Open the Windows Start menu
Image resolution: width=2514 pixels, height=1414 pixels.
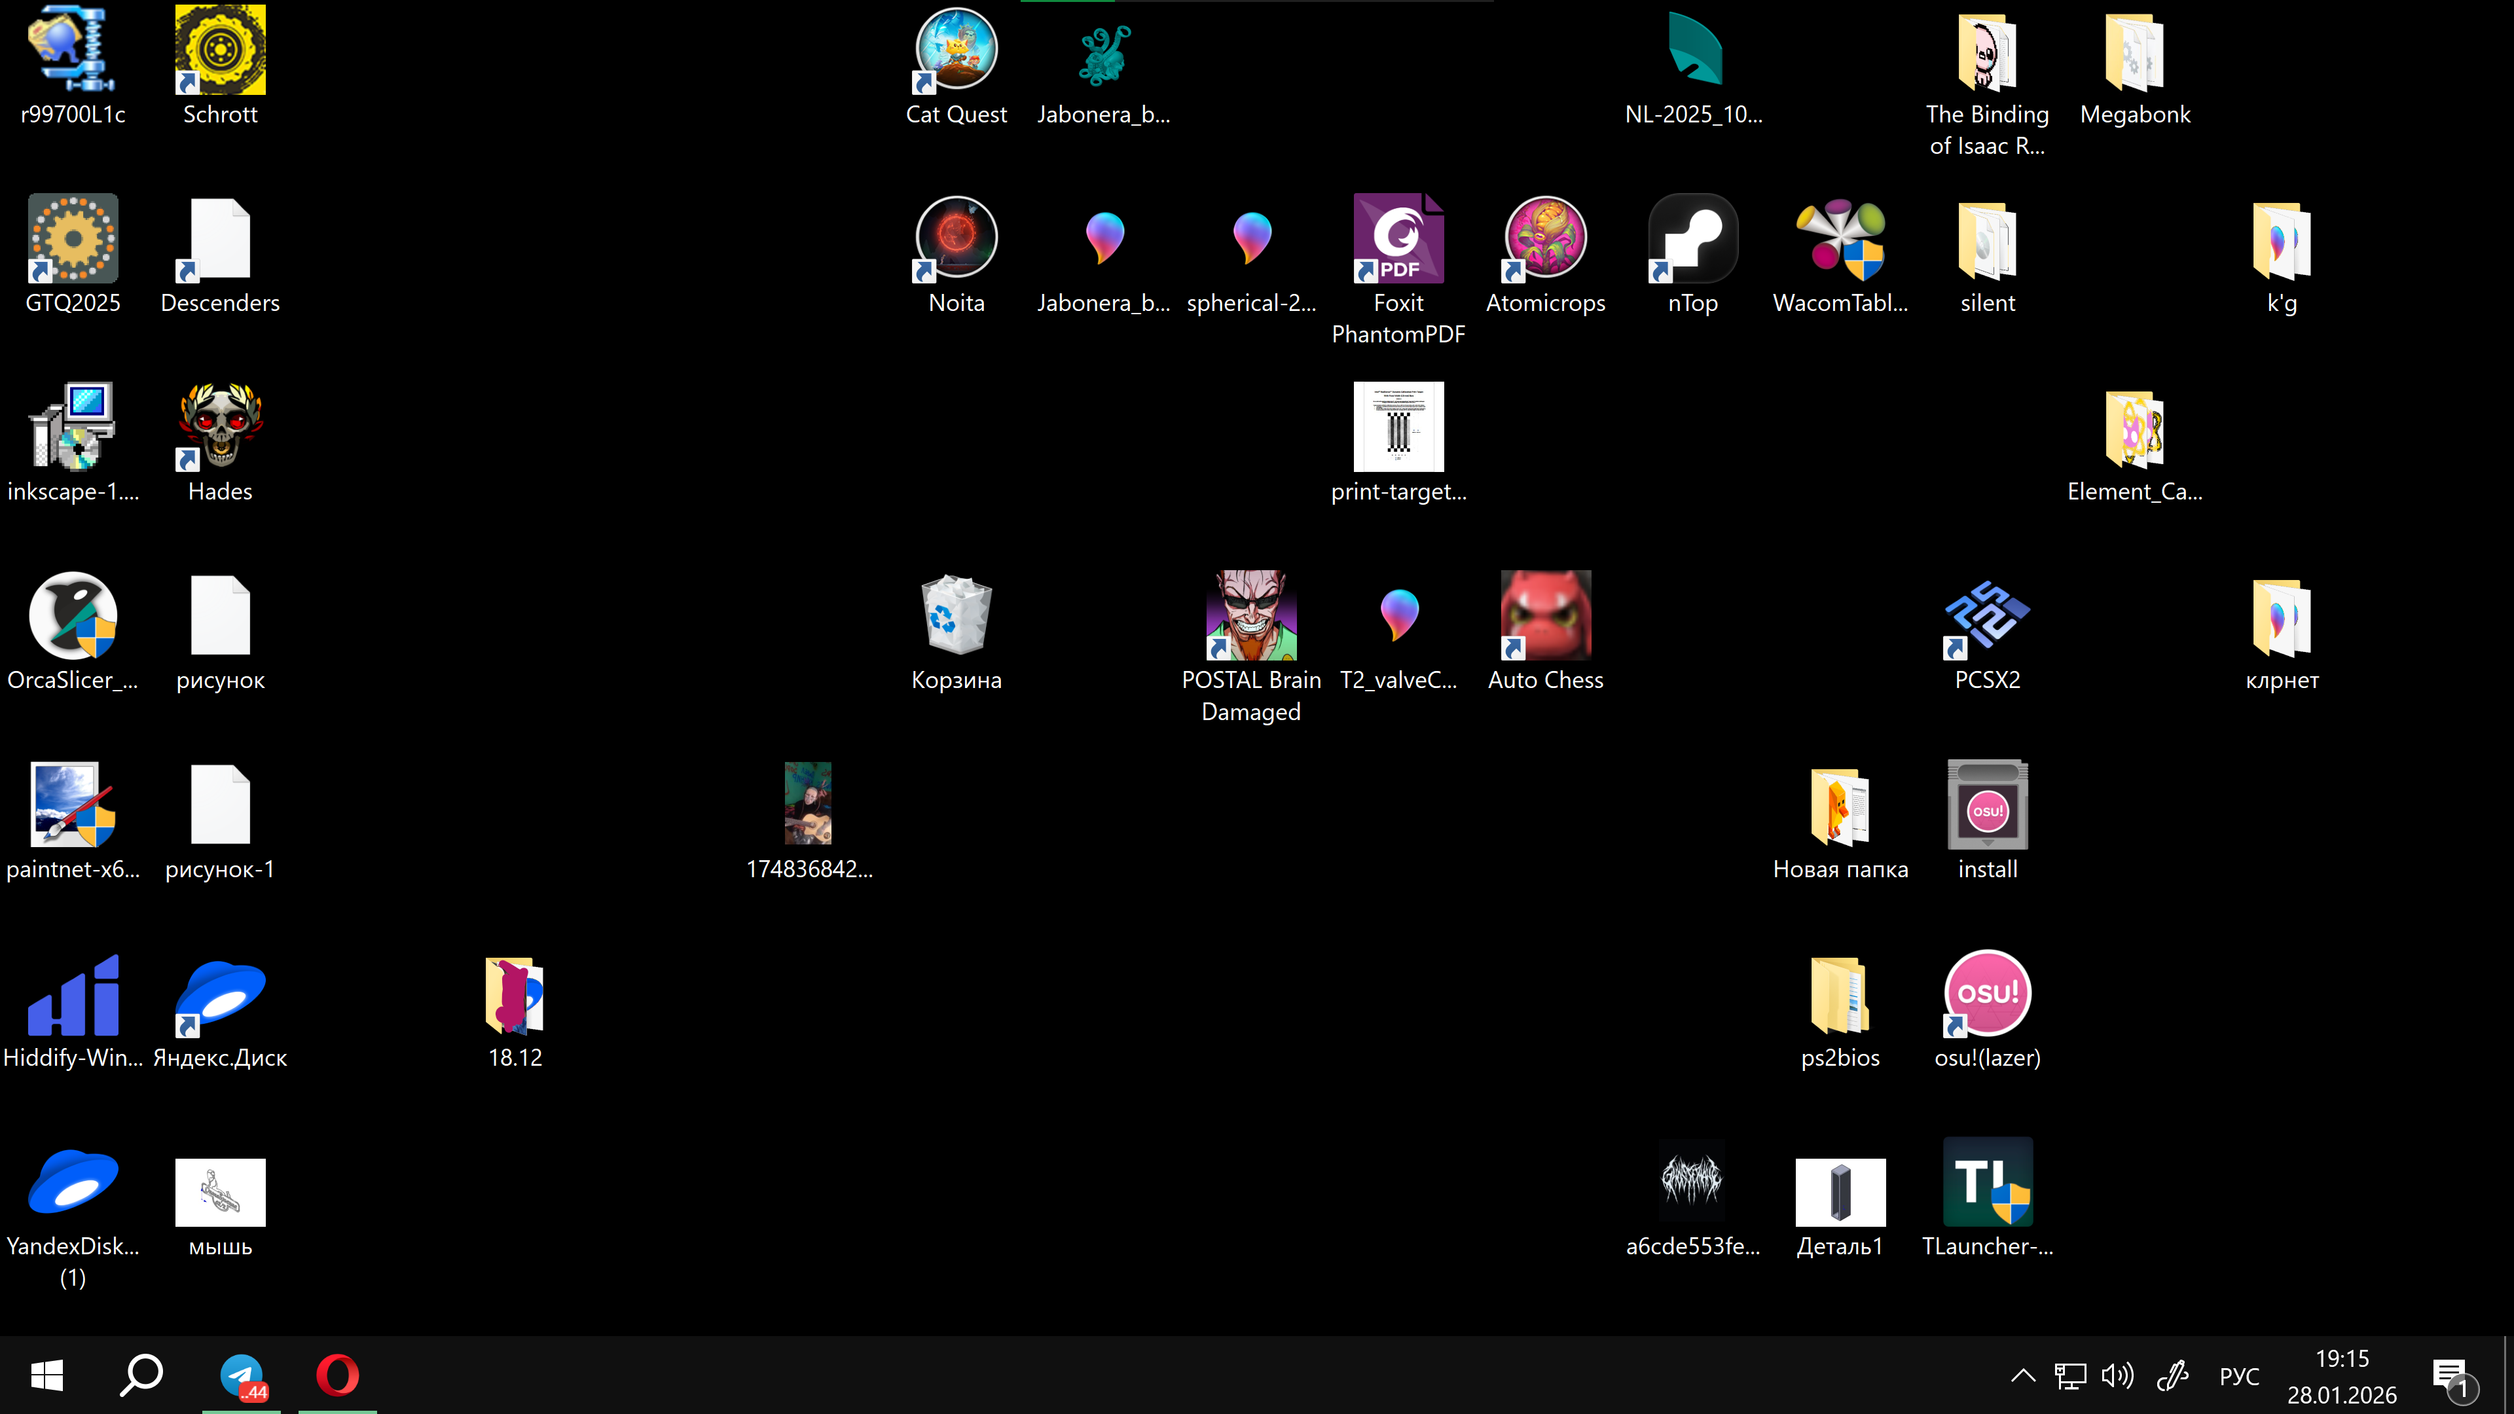47,1376
